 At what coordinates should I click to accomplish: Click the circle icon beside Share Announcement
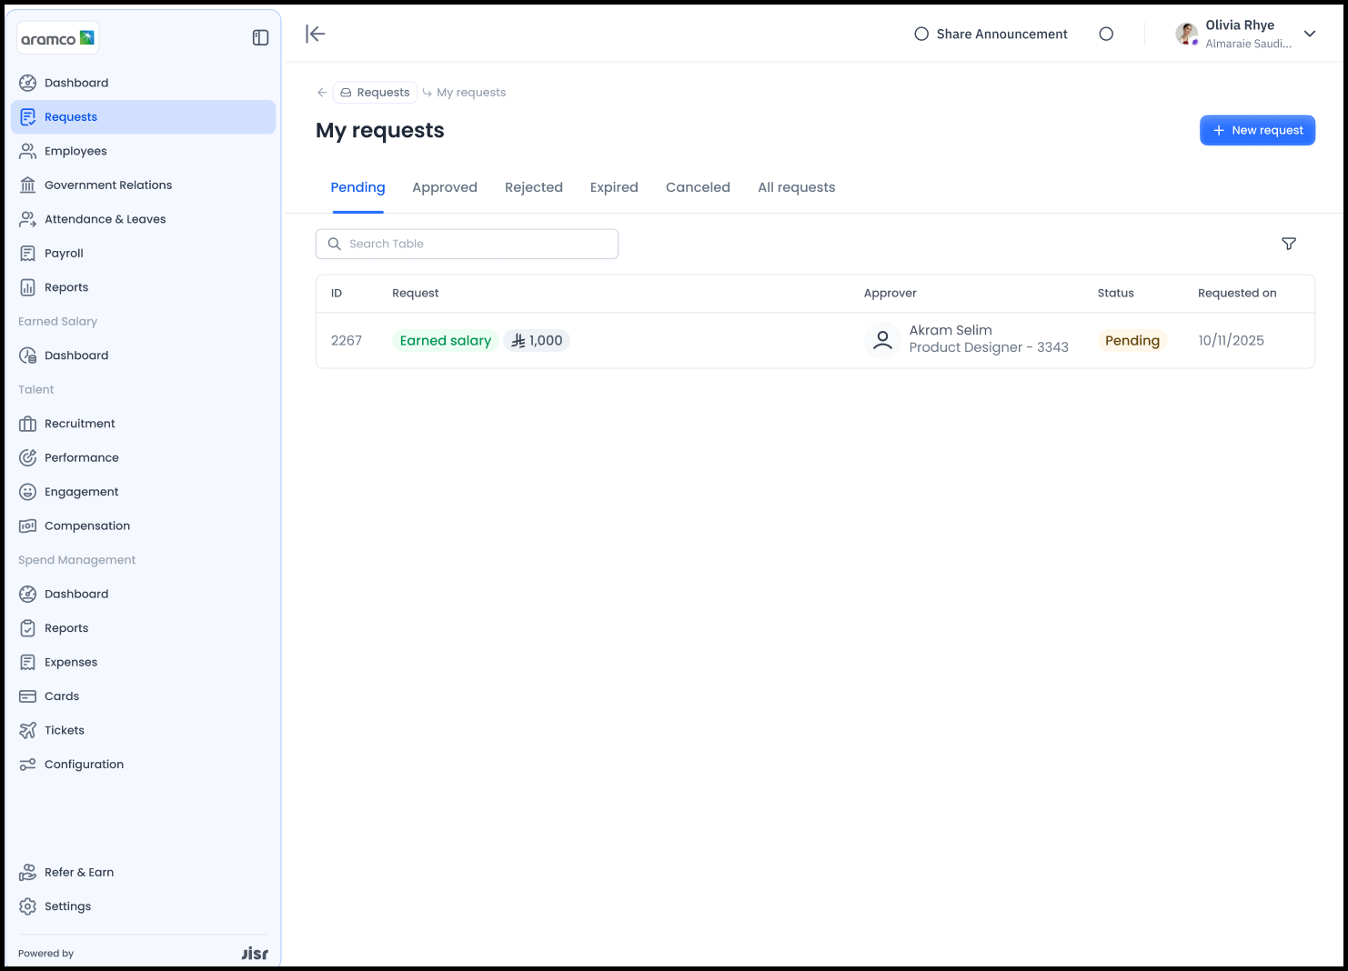[921, 34]
